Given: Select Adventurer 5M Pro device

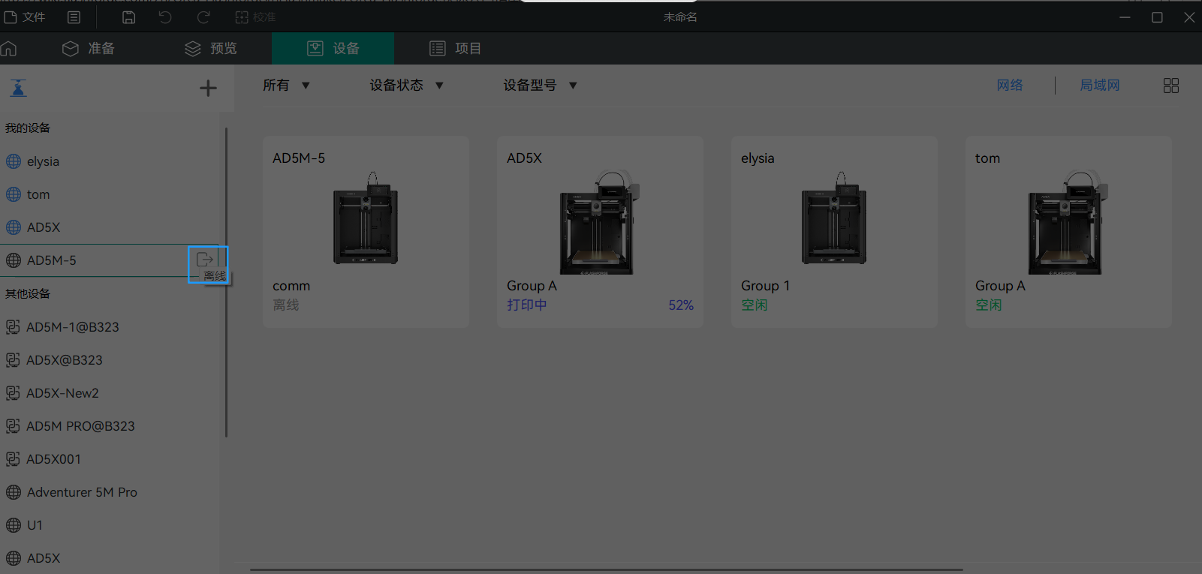Looking at the screenshot, I should pyautogui.click(x=110, y=492).
